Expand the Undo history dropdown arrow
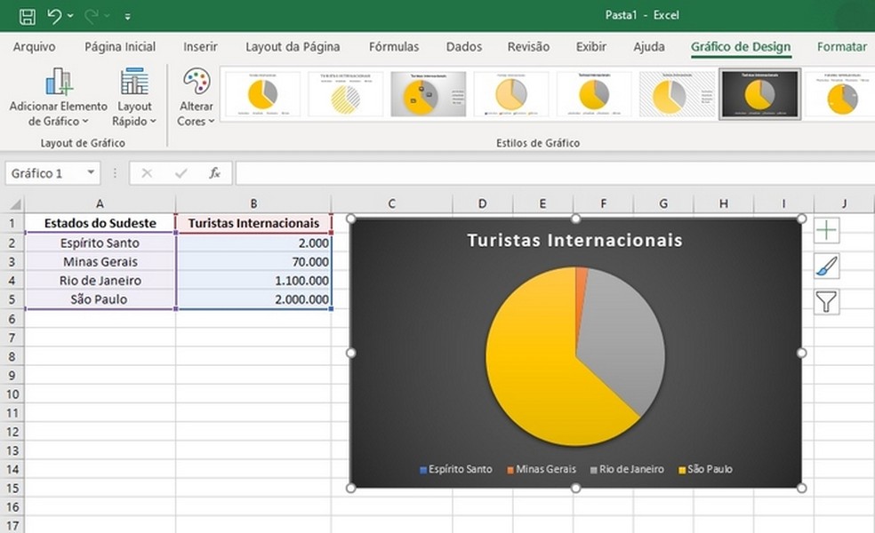Screen dimensions: 875x533 pos(70,17)
